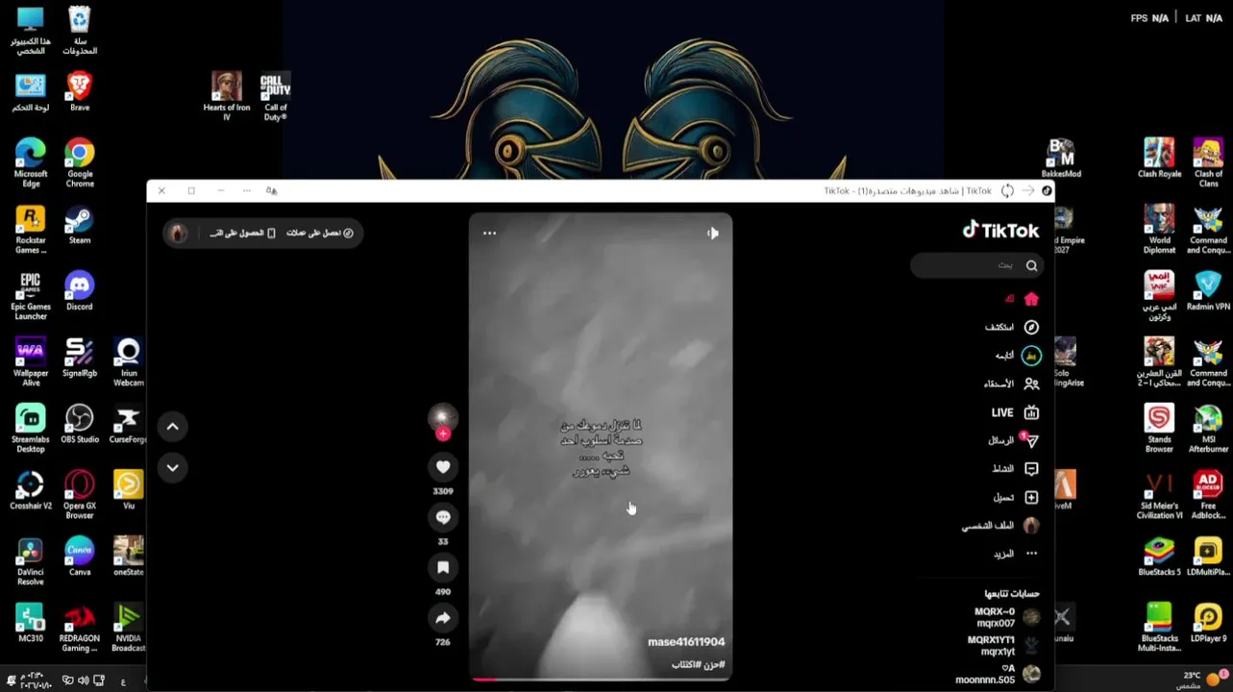Image resolution: width=1233 pixels, height=692 pixels.
Task: Open NVIDIA Broadcast desktop icon
Action: click(x=129, y=628)
